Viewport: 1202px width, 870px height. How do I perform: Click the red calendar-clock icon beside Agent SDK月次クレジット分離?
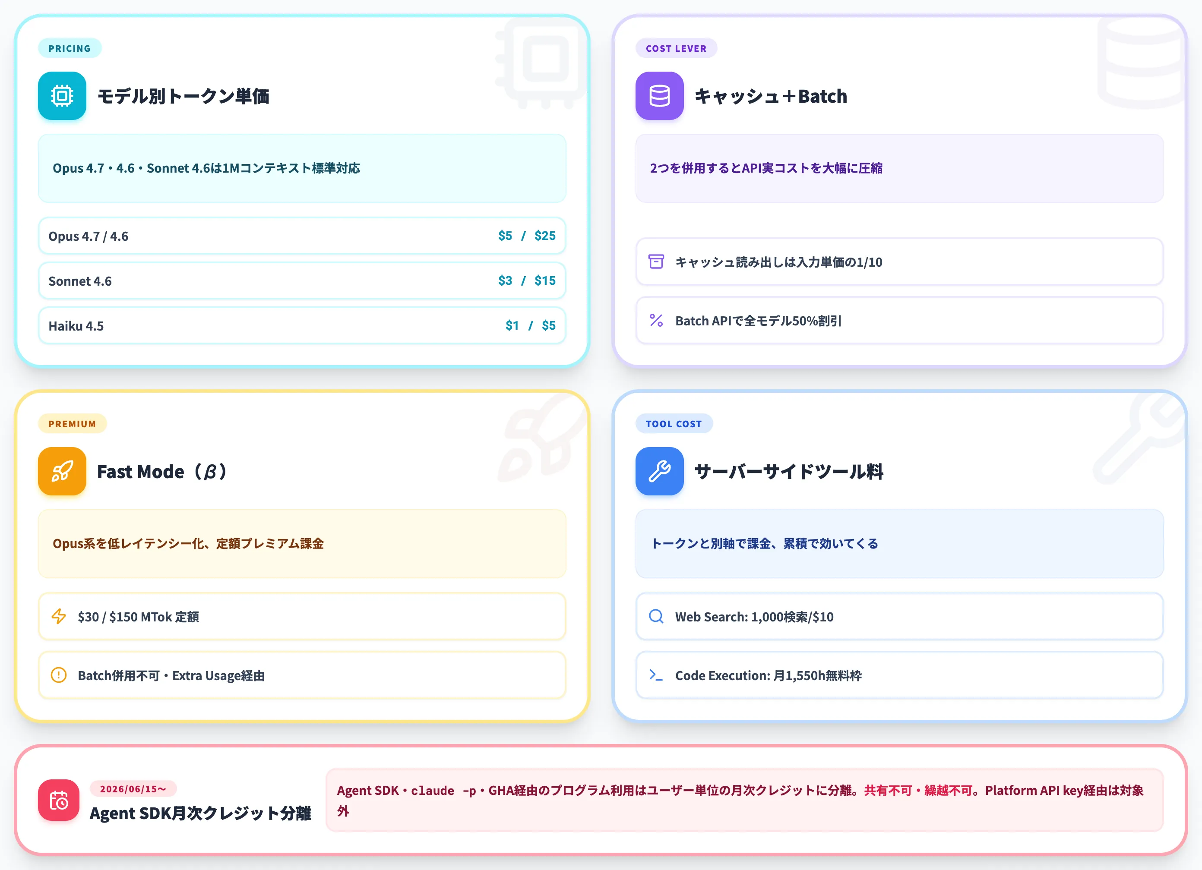59,800
